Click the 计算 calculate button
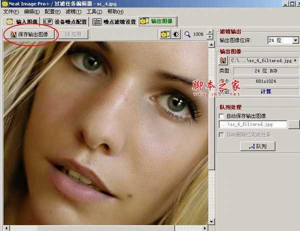The image size is (300, 231). tap(266, 91)
